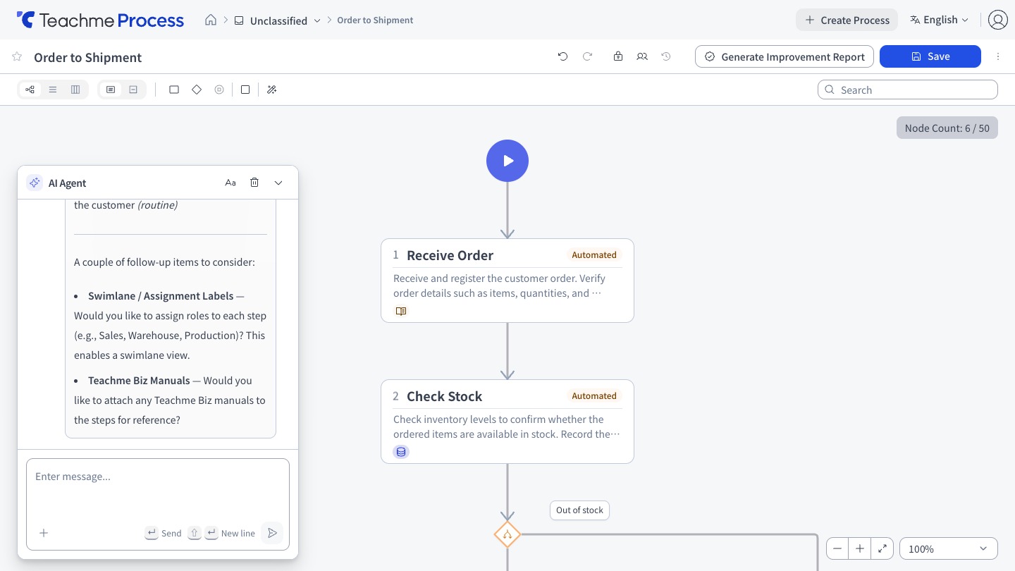Open the user account avatar
This screenshot has width=1015, height=571.
998,20
